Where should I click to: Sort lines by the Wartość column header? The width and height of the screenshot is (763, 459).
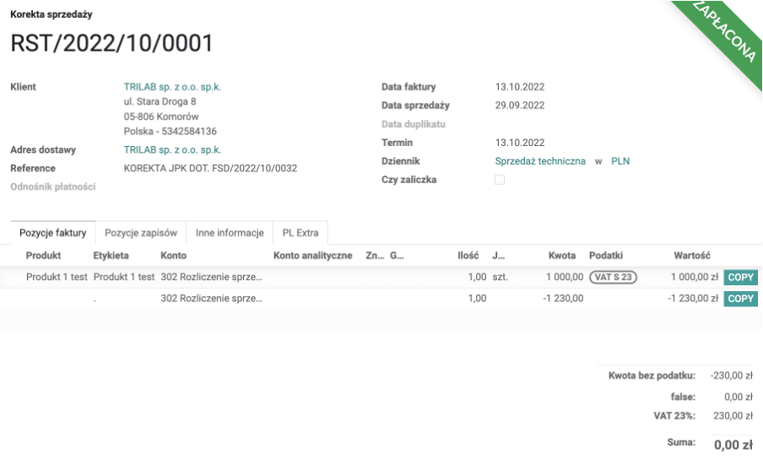point(691,255)
